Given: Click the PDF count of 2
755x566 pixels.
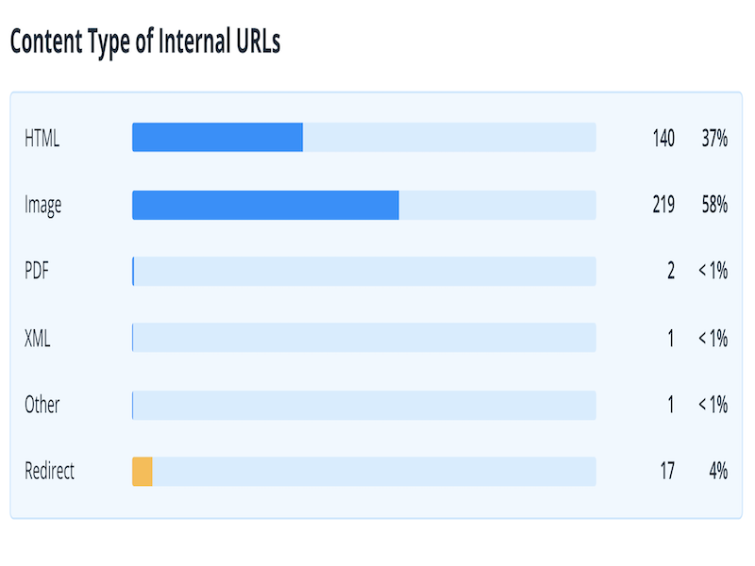Looking at the screenshot, I should [671, 272].
